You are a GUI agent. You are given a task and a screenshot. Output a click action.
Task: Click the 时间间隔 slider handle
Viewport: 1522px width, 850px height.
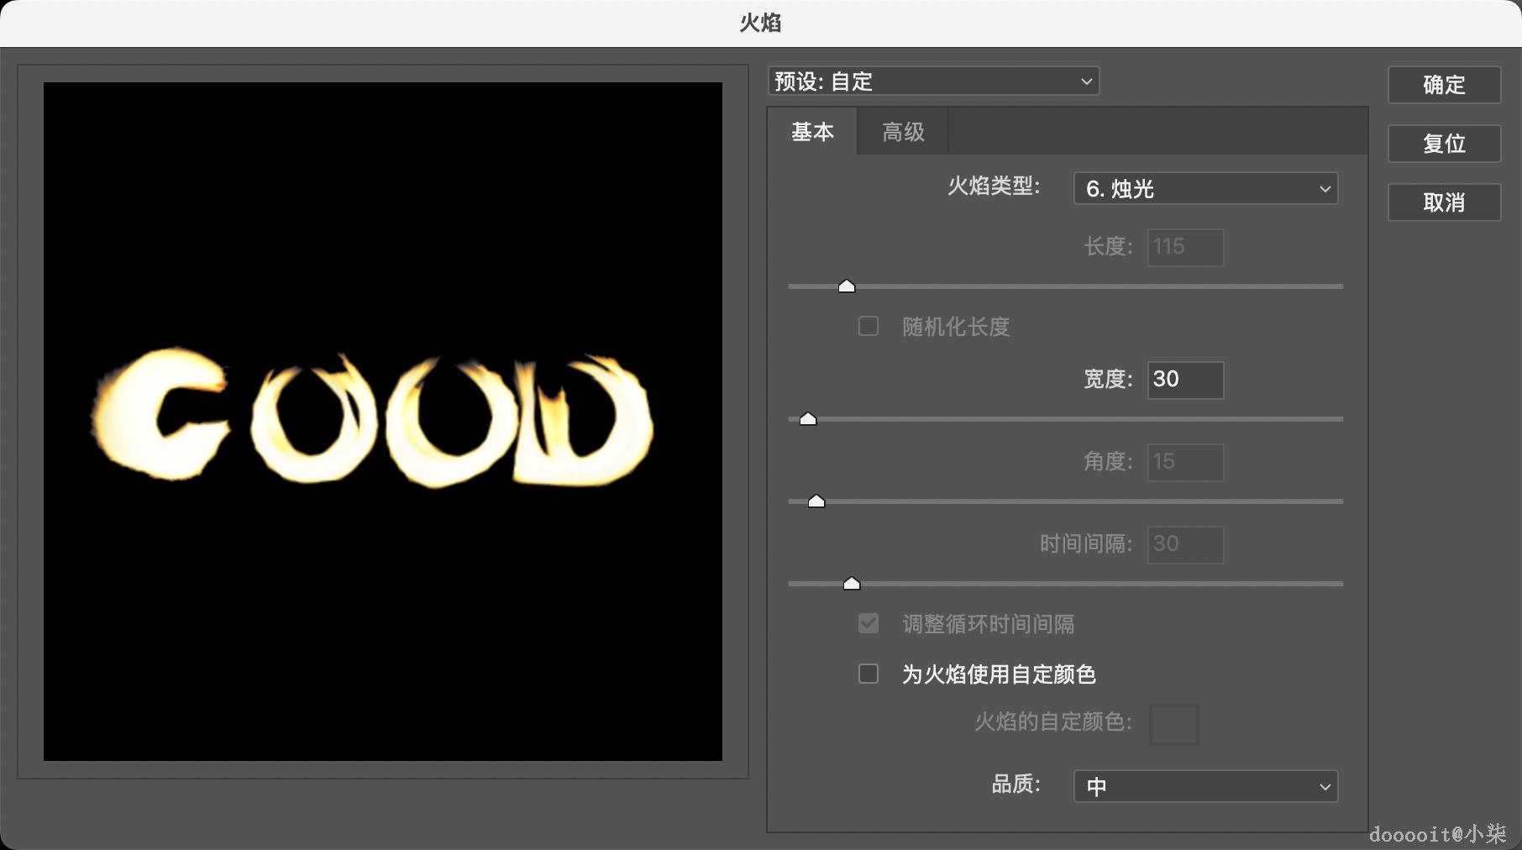coord(853,582)
